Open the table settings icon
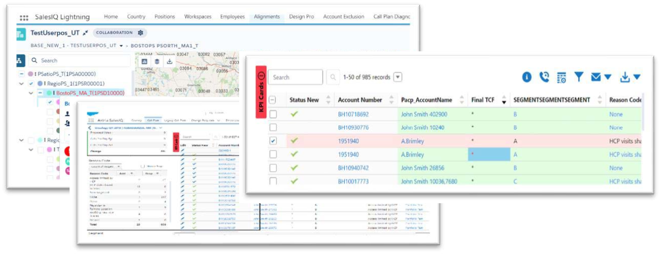The image size is (660, 254). [x=561, y=77]
